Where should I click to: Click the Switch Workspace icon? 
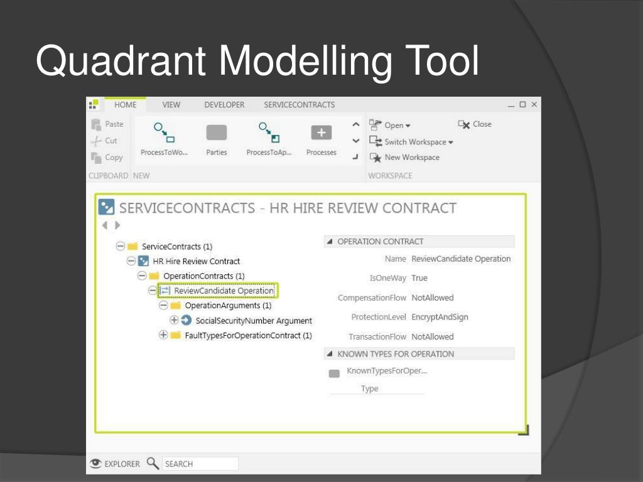pyautogui.click(x=376, y=141)
